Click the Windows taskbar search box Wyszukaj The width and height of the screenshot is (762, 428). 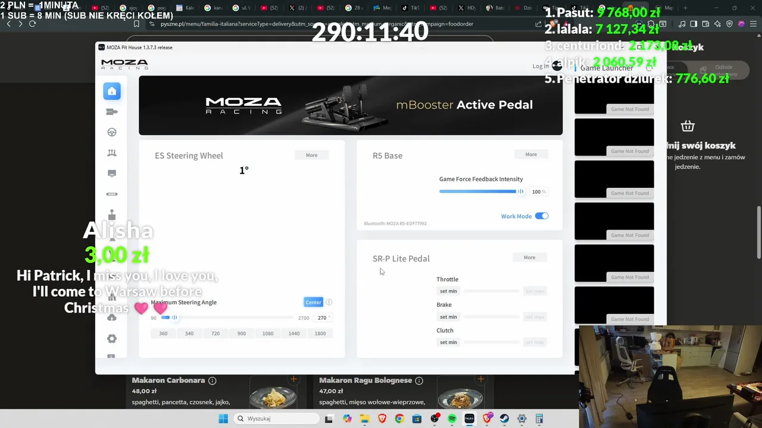coord(276,418)
